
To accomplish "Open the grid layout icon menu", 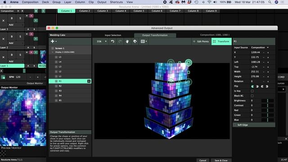I will 144,41.
